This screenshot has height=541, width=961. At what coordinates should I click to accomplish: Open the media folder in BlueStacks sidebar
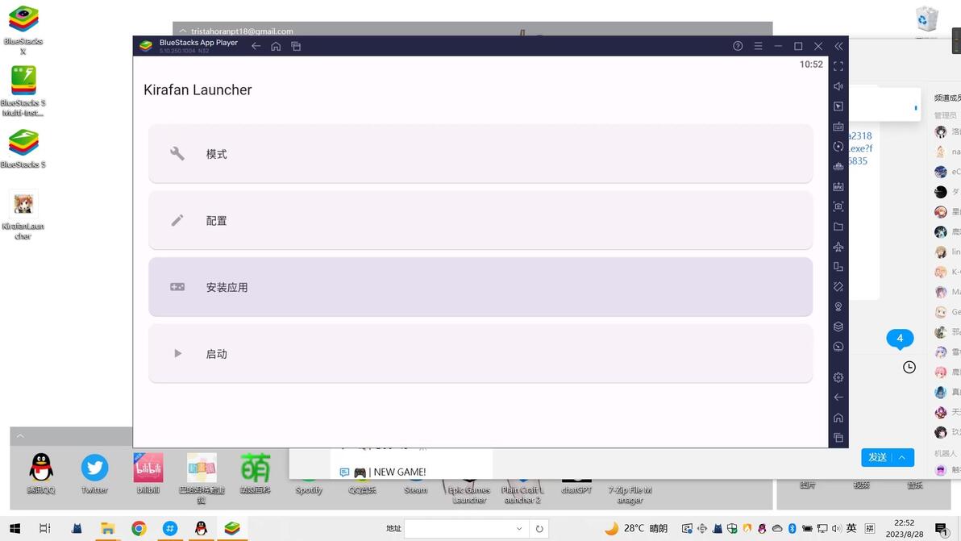click(838, 227)
